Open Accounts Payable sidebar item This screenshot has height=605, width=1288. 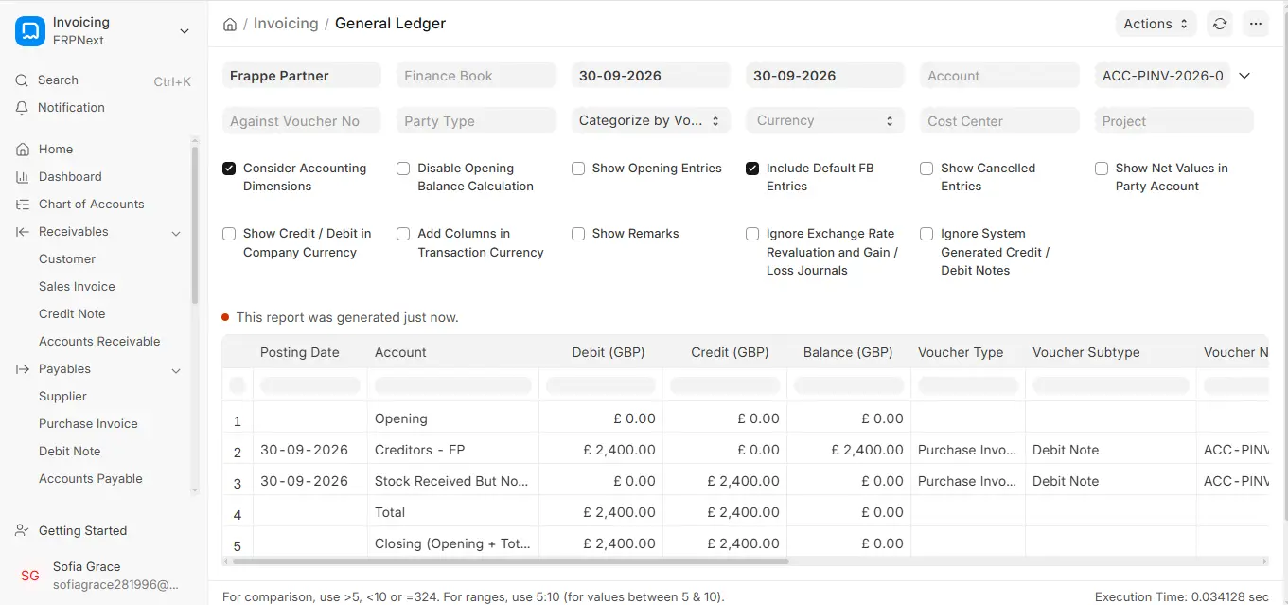coord(91,479)
